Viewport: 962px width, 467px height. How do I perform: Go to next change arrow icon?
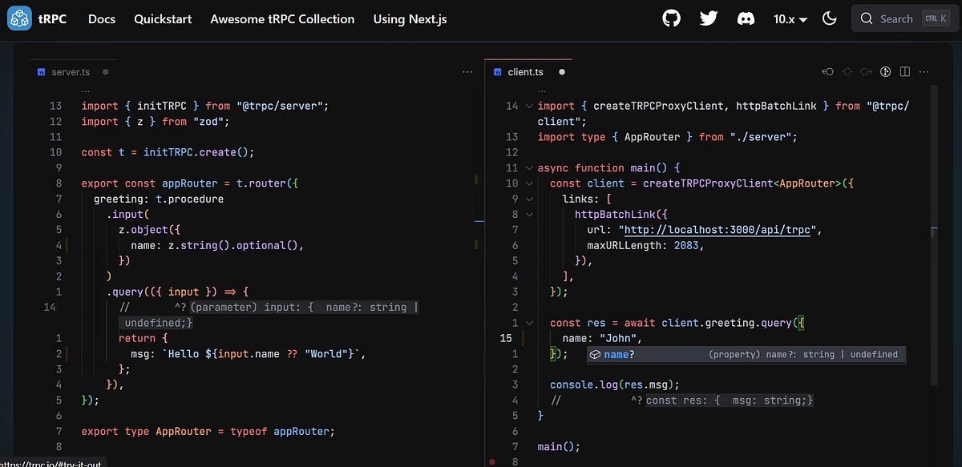pyautogui.click(x=866, y=72)
